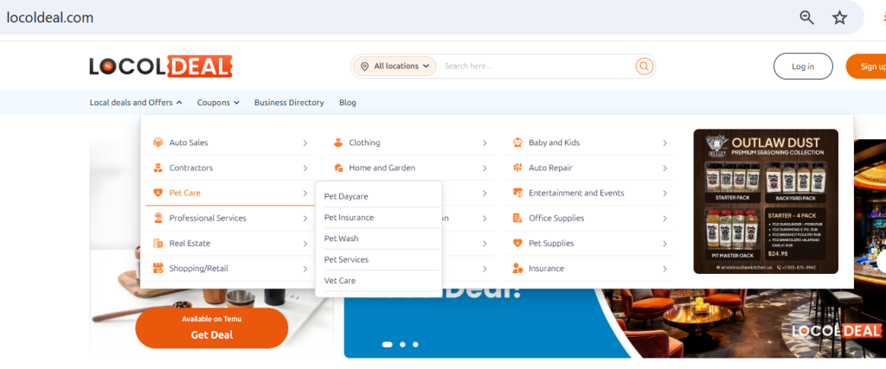Screen dimensions: 886x369
Task: Click the Auto Sales category icon
Action: coord(157,143)
